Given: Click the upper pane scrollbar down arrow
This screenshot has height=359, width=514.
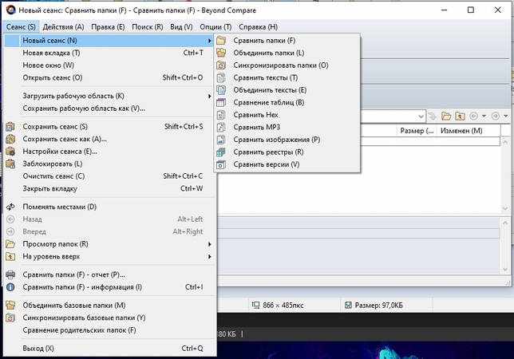Looking at the screenshot, I should [x=505, y=208].
